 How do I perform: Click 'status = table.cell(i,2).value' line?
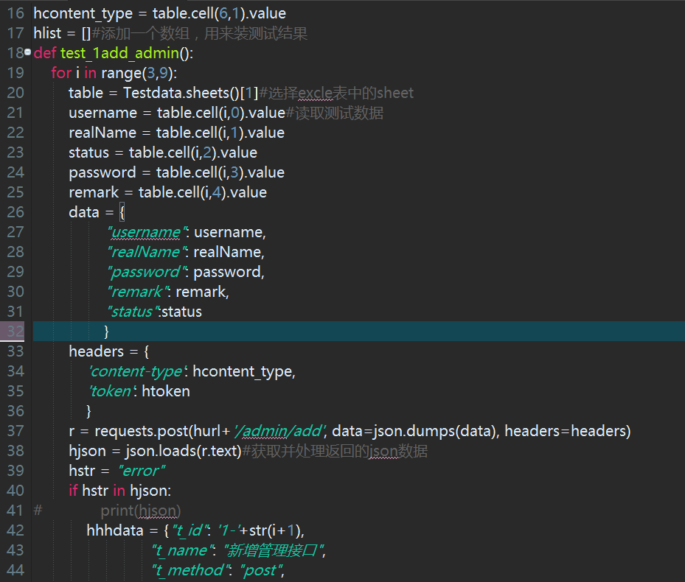click(x=163, y=152)
